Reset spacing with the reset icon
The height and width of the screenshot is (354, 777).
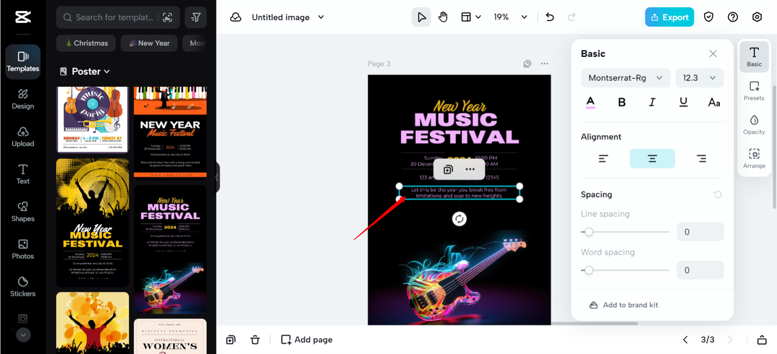tap(718, 195)
